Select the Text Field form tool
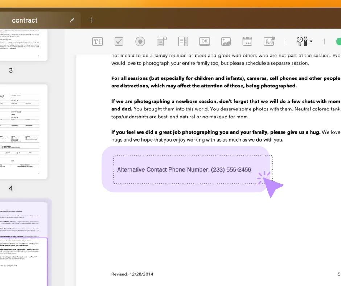 (x=97, y=41)
